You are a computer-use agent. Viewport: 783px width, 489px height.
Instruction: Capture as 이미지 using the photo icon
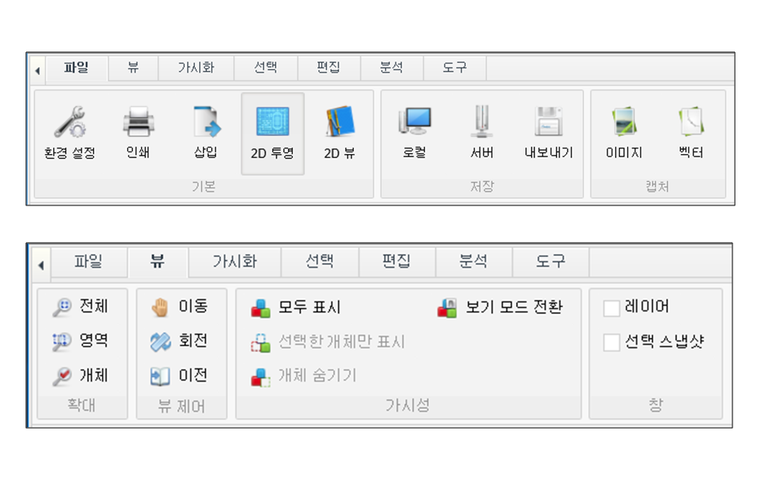click(624, 122)
